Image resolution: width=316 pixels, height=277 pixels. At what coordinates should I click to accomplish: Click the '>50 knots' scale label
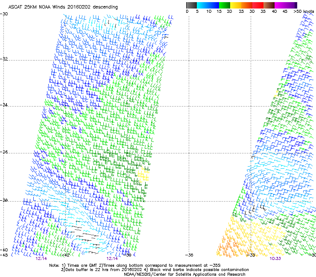pos(304,12)
